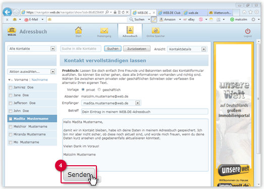Tick the John Doe checkbox
Image resolution: width=264 pixels, height=189 pixels.
[11, 111]
